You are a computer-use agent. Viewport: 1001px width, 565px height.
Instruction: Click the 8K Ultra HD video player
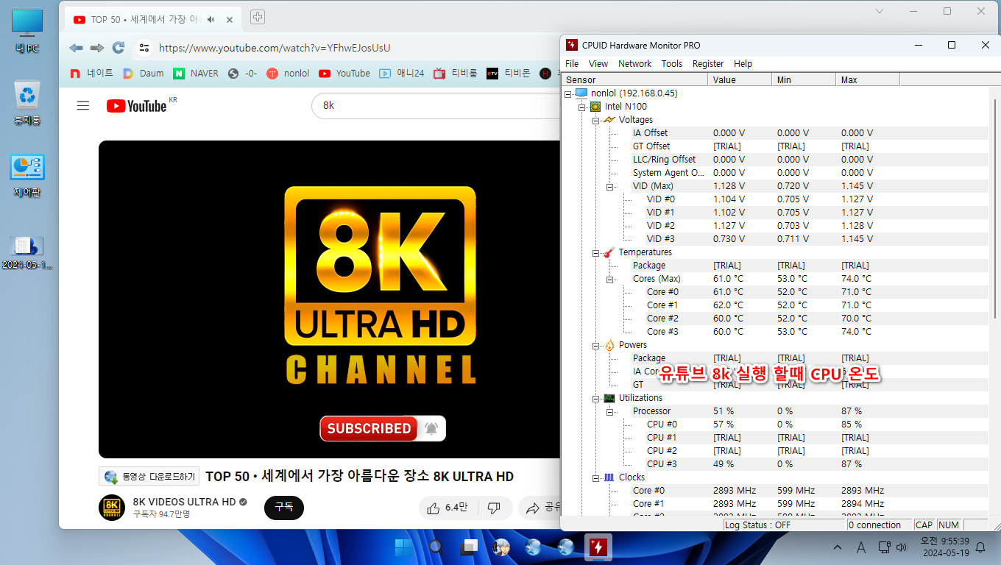pyautogui.click(x=329, y=299)
